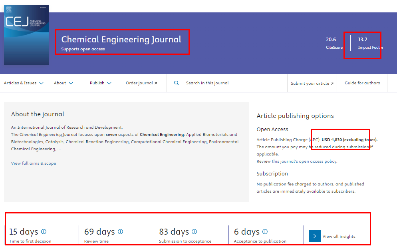Screen dimensions: 397x249
Task: Open the Publish dropdown menu
Action: (x=100, y=83)
